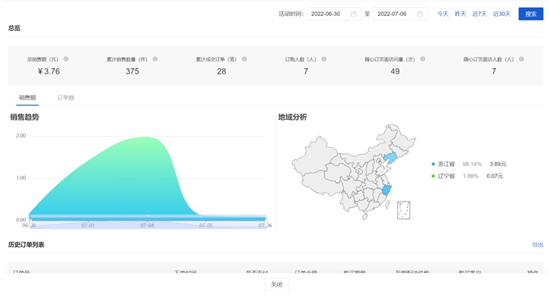Image resolution: width=549 pixels, height=303 pixels.
Task: Toggle 辽宁省 legend item
Action: (x=446, y=176)
